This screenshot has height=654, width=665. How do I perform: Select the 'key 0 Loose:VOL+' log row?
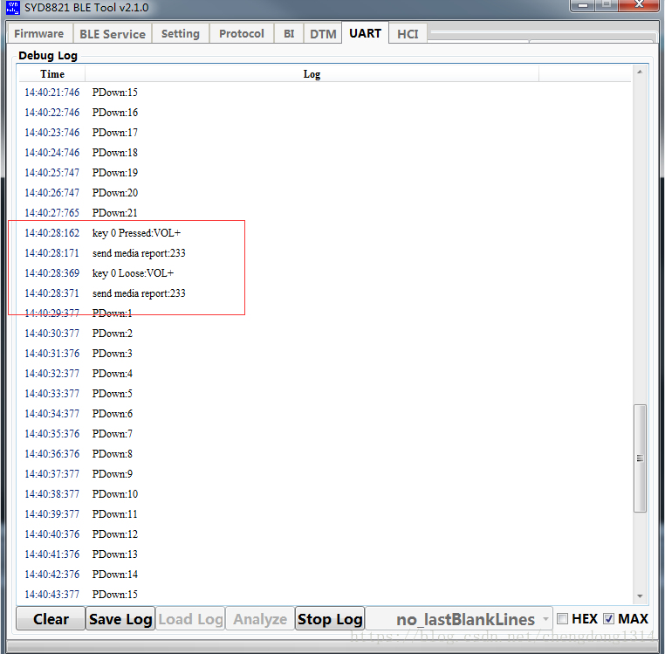pos(325,273)
